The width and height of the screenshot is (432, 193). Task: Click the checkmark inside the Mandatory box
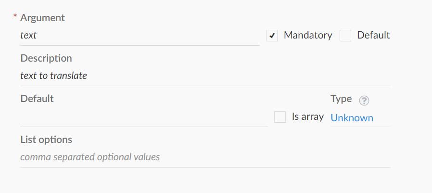272,36
